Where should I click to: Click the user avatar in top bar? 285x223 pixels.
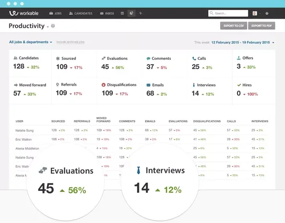click(255, 13)
